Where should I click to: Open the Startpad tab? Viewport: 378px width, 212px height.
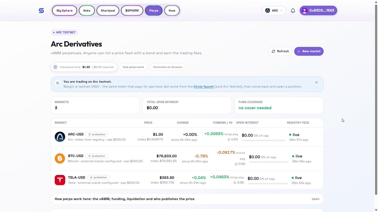tap(108, 11)
